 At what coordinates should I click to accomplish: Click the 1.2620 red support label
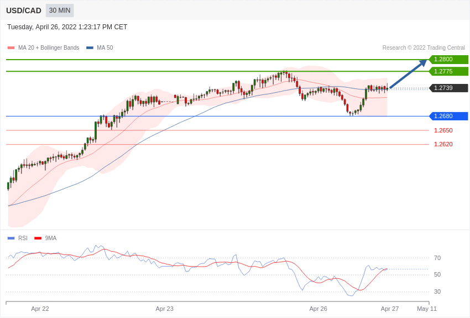click(x=443, y=144)
